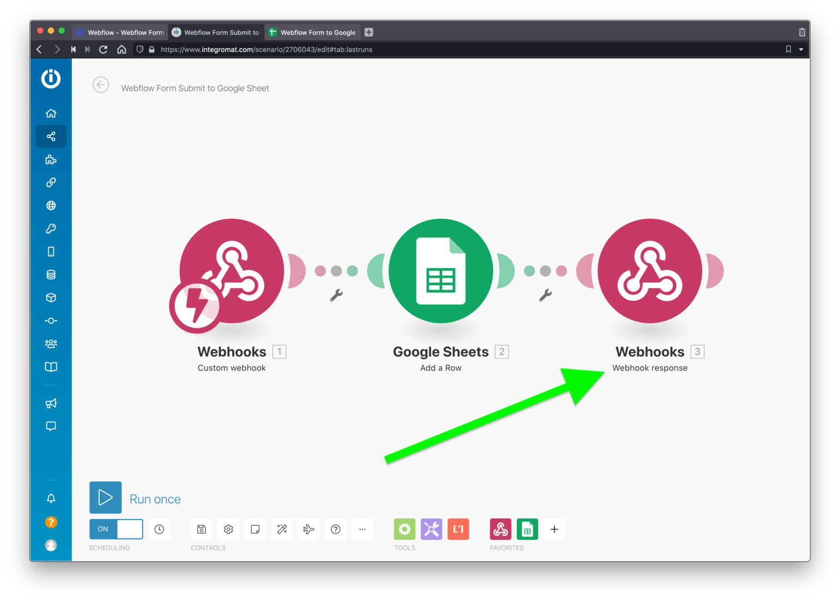The width and height of the screenshot is (840, 601).
Task: Open the Keys icon in the sidebar
Action: point(51,228)
